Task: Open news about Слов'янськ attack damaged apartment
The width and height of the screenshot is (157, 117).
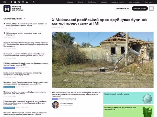Action: coord(25,103)
